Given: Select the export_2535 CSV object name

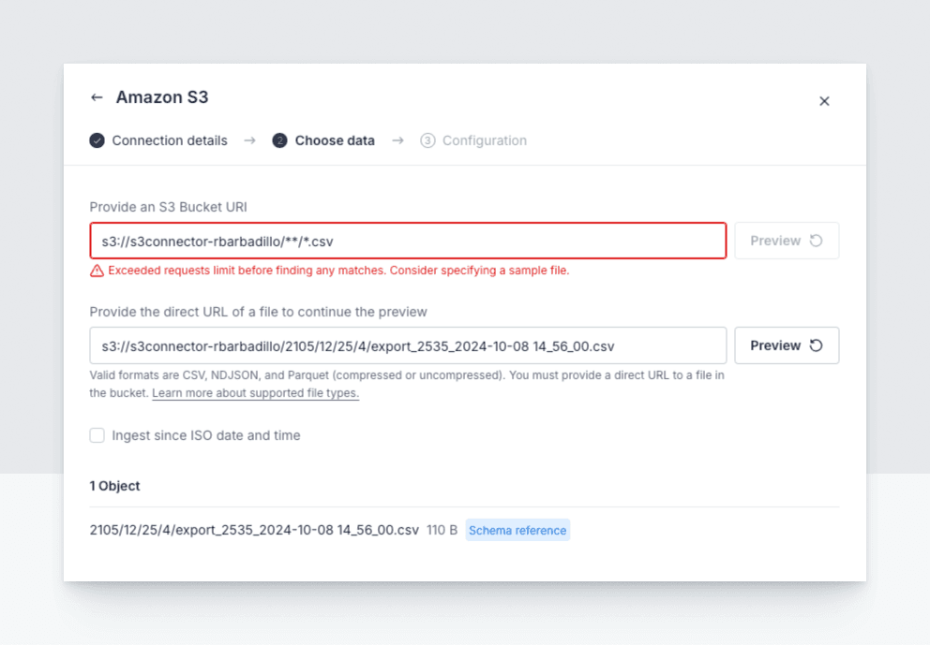Looking at the screenshot, I should pyautogui.click(x=254, y=530).
